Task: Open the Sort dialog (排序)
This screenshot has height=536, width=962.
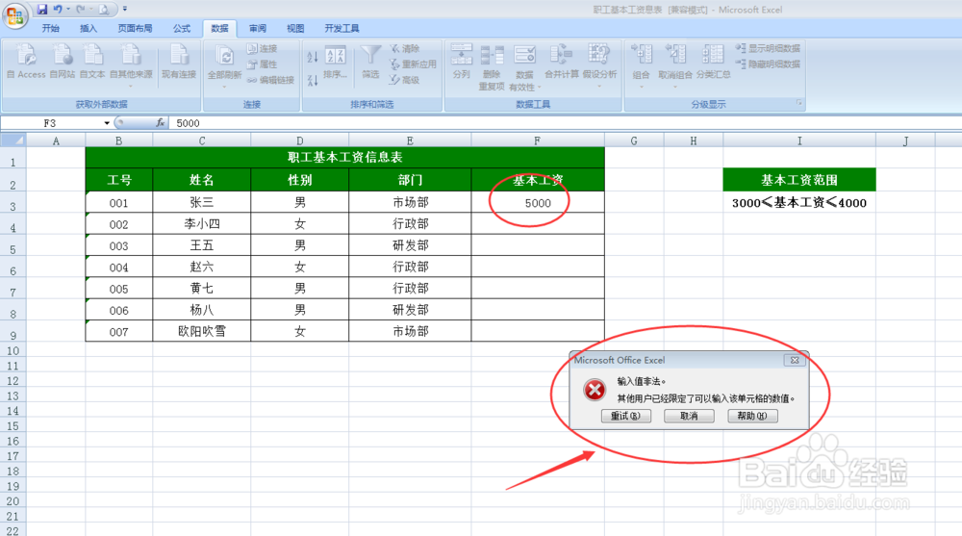Action: click(335, 63)
